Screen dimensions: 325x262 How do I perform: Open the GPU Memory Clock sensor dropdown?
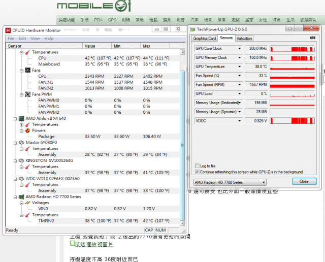(x=239, y=57)
